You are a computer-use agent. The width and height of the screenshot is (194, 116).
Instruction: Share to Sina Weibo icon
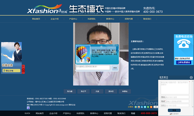click(139, 107)
